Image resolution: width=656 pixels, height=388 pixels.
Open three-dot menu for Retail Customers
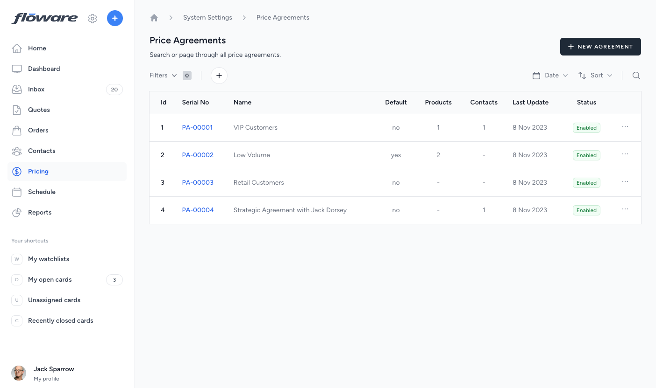(625, 182)
